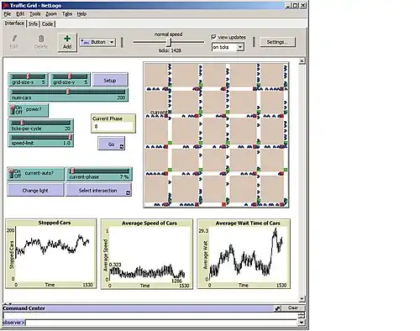Open the Edit menu
The image size is (420, 331).
pos(20,14)
